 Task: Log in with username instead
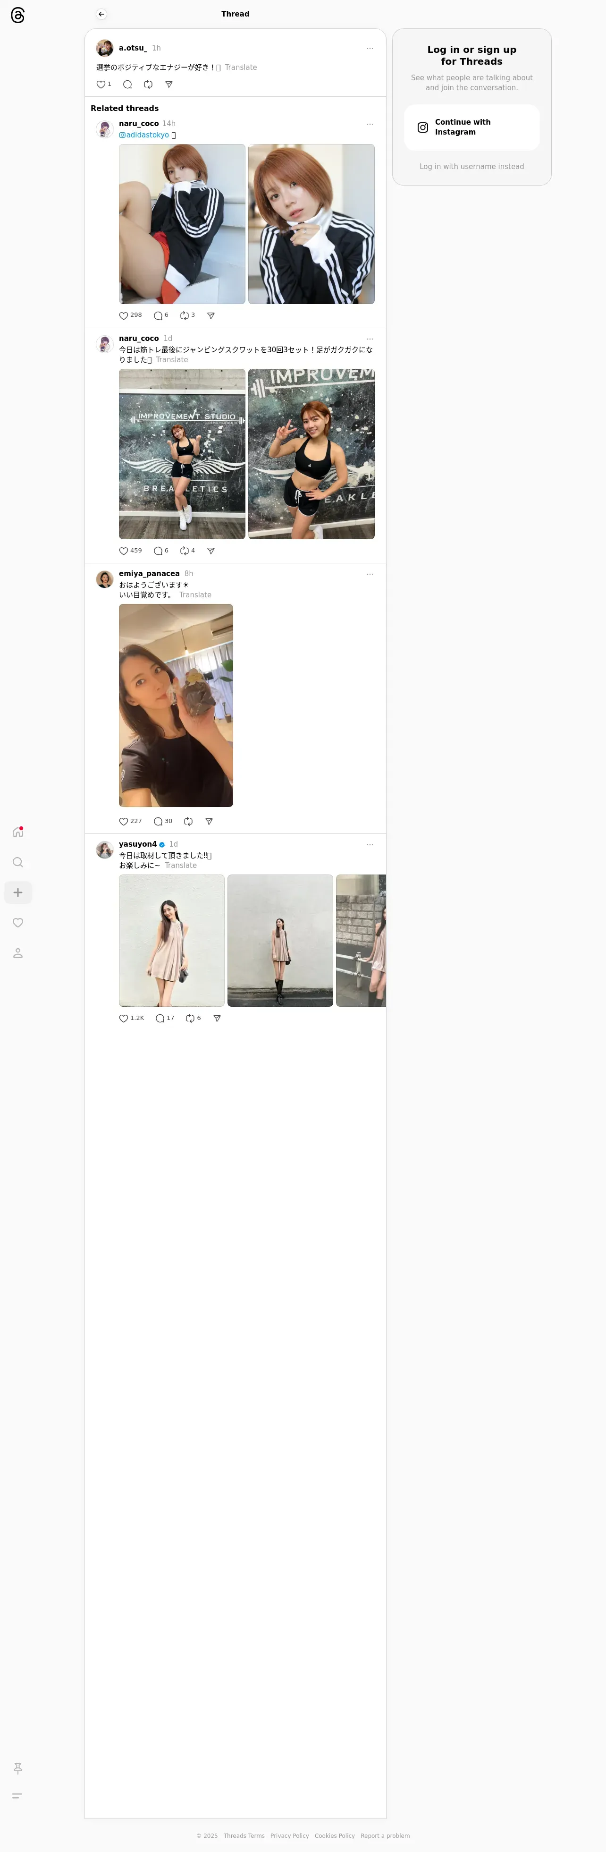[471, 167]
